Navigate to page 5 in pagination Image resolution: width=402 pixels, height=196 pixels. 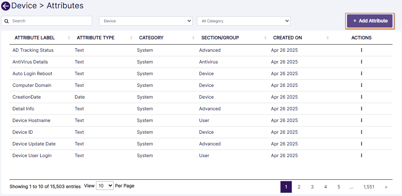[x=339, y=187]
